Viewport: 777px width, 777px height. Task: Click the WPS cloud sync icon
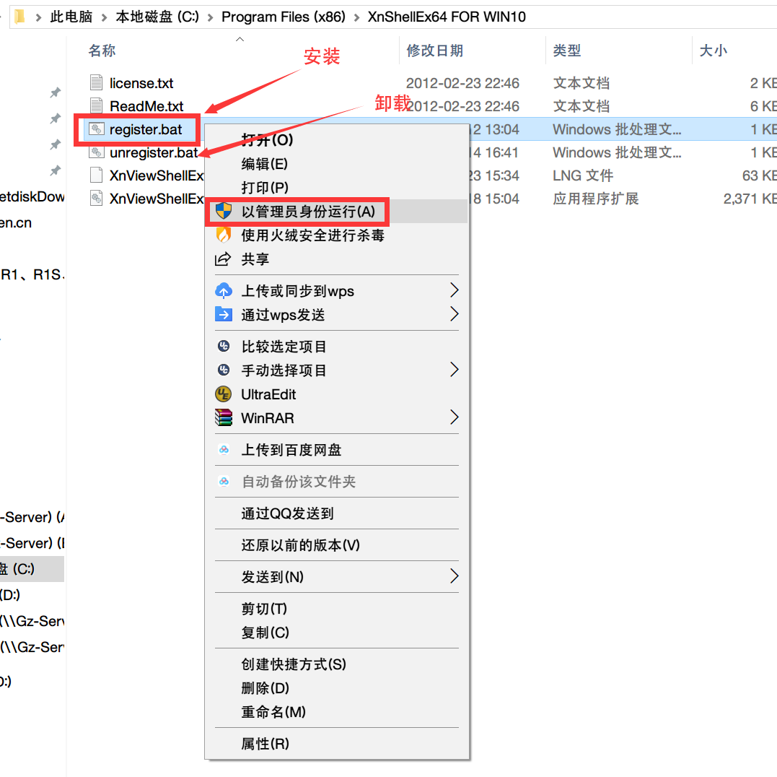(224, 291)
